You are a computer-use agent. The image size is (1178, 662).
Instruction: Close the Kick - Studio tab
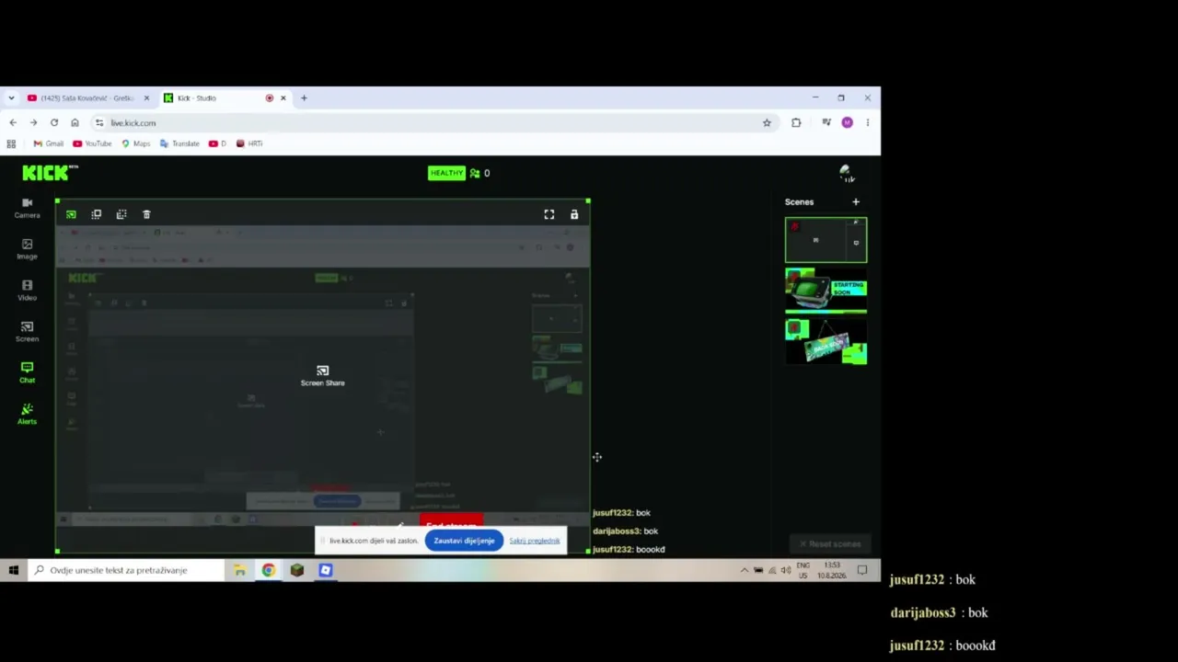point(283,97)
